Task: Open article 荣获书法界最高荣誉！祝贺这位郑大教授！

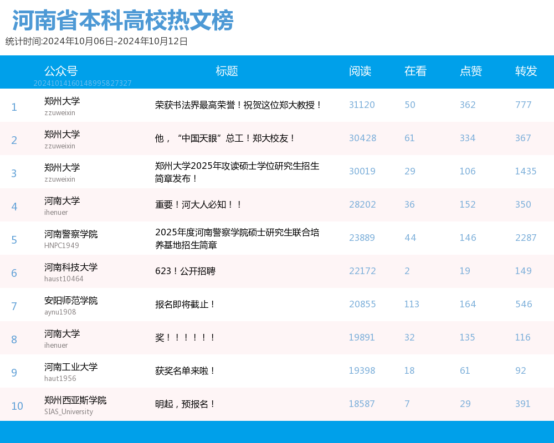Action: (x=238, y=105)
